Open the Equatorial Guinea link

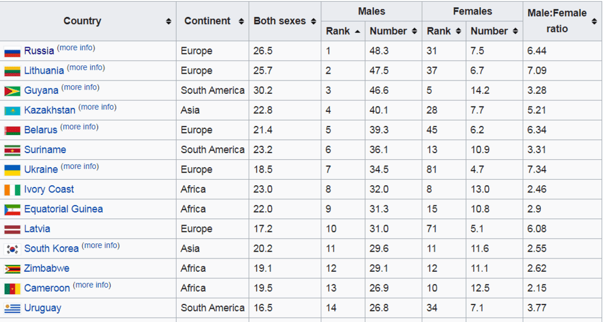(63, 209)
